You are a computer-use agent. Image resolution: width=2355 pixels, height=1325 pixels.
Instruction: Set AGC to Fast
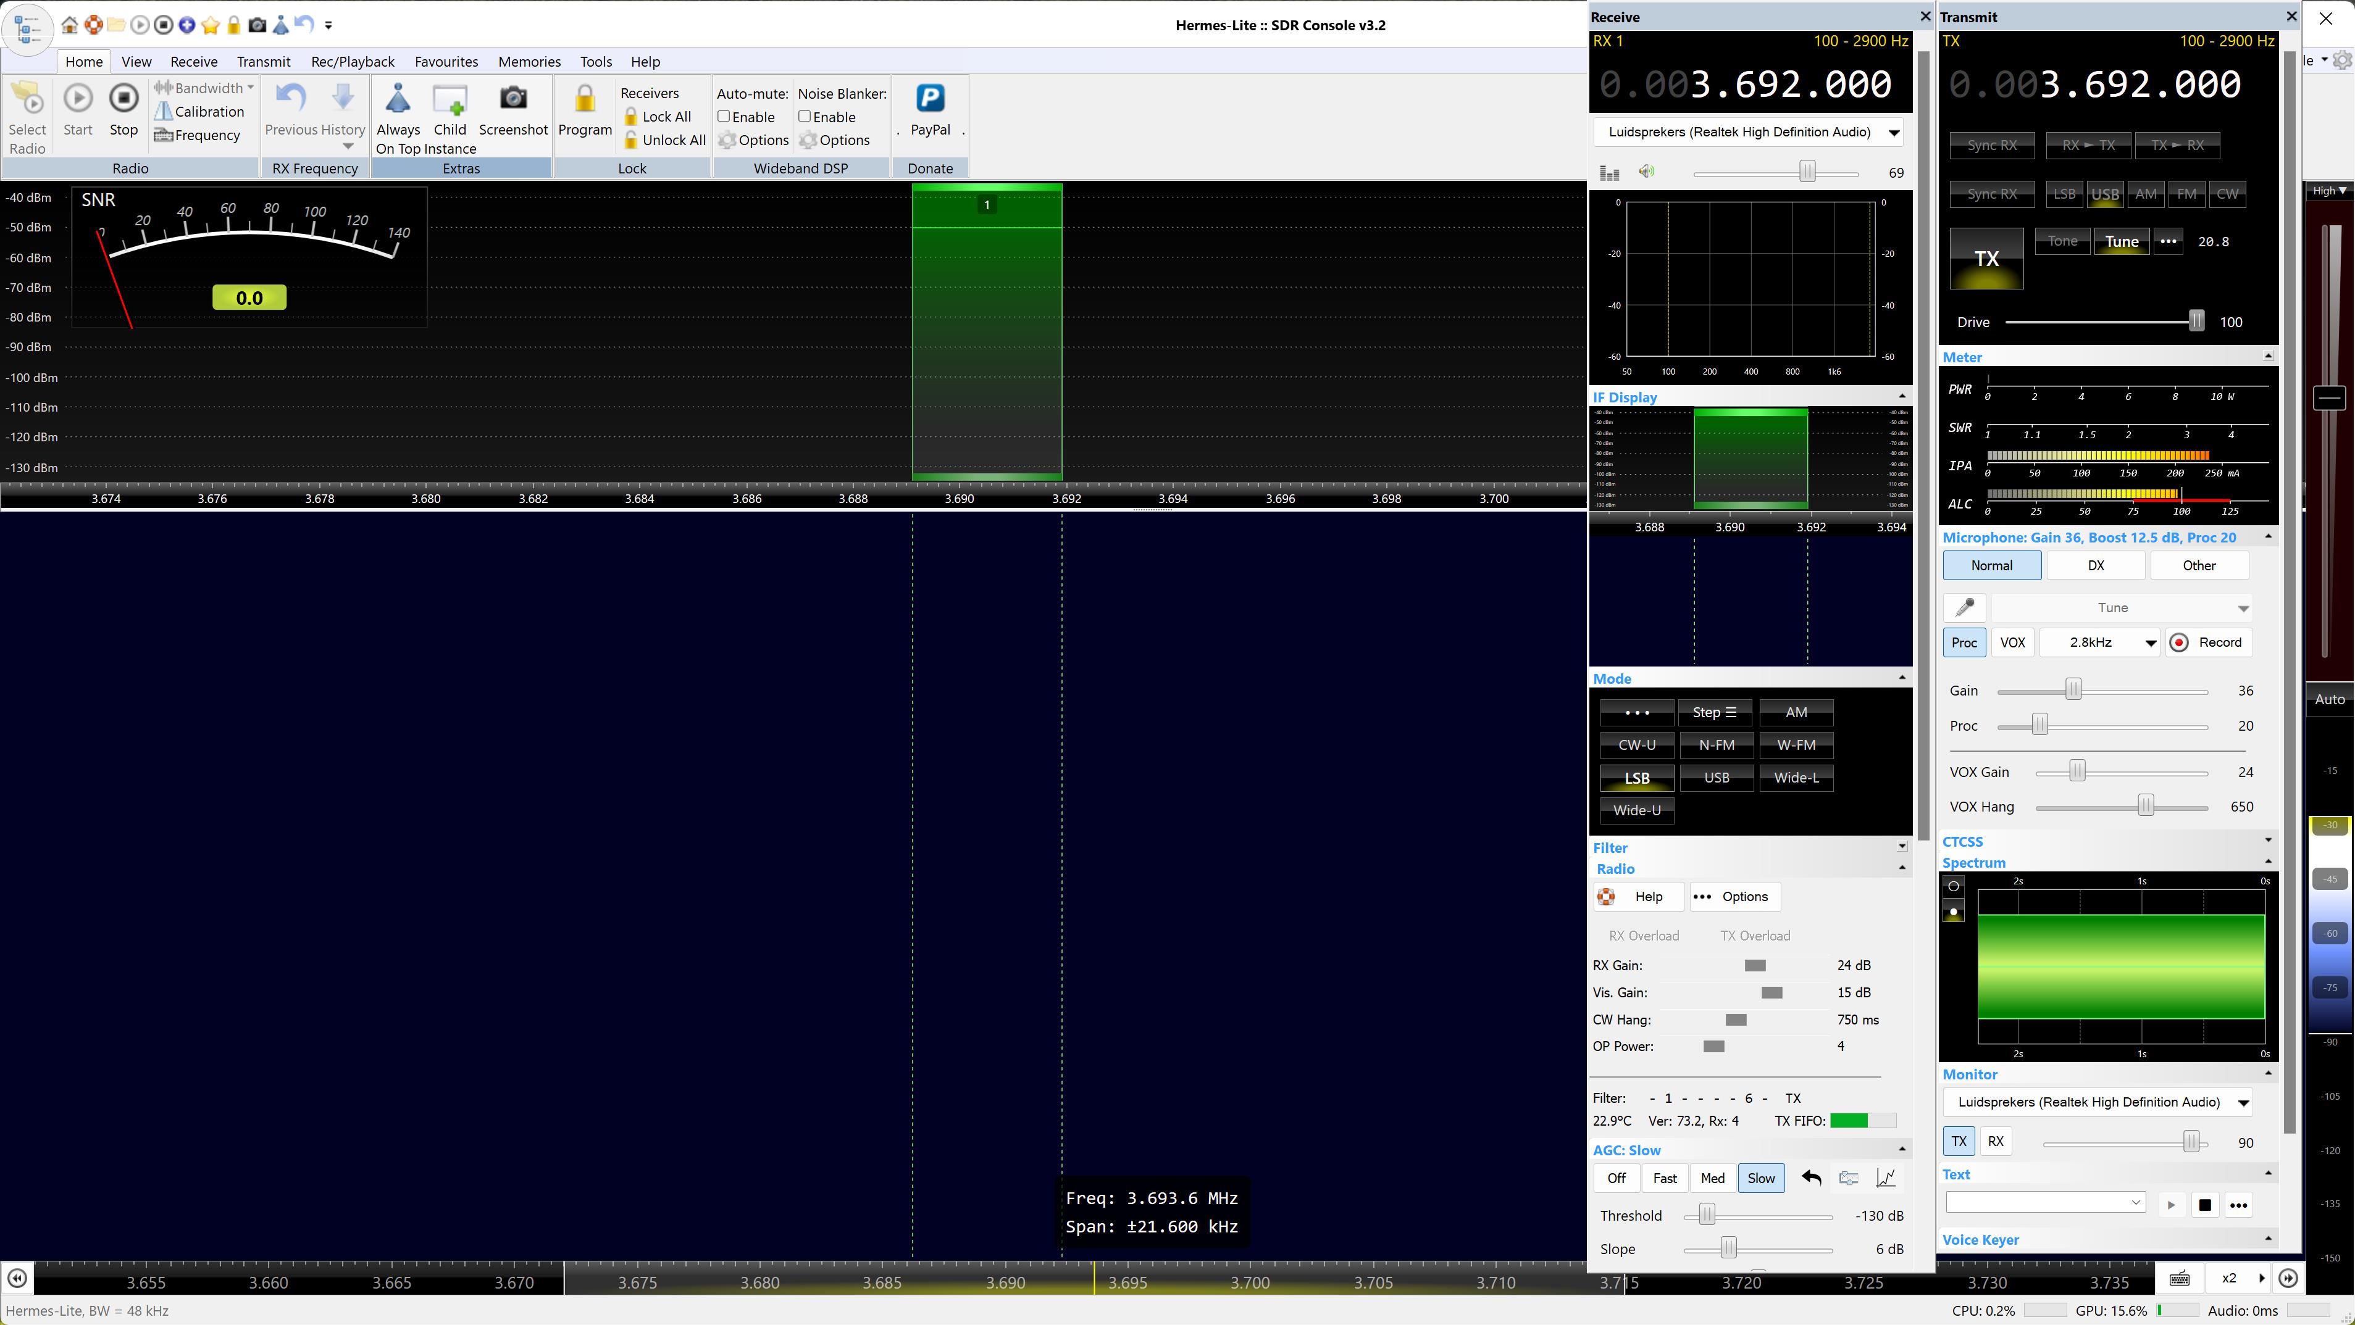click(x=1665, y=1178)
